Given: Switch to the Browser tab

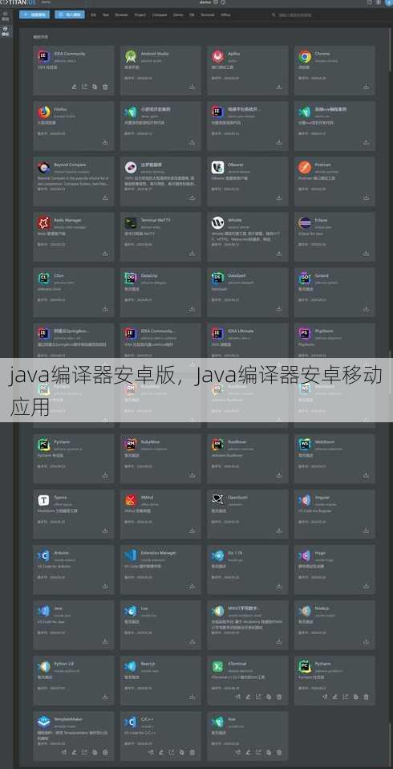Looking at the screenshot, I should 122,14.
